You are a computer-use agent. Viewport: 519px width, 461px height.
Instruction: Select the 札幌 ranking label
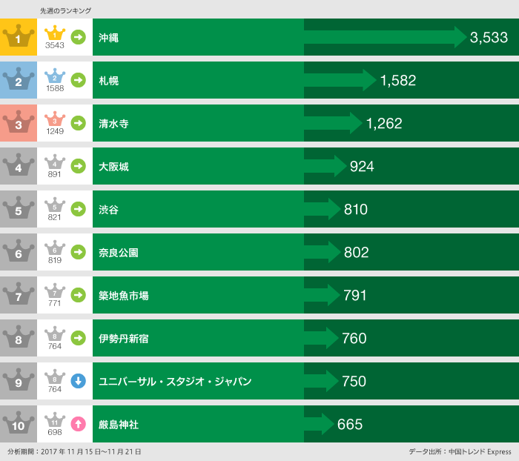tap(108, 81)
